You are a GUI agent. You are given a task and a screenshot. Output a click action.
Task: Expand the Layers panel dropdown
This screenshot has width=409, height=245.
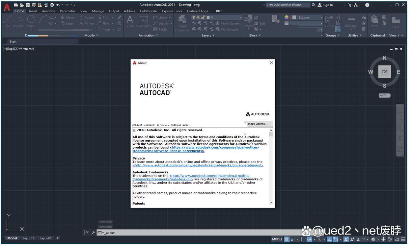click(208, 36)
